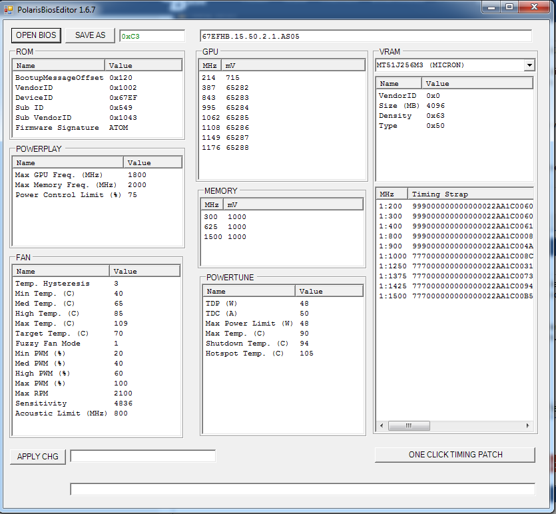
Task: Select the Target Temp. (C) row
Action: click(97, 333)
